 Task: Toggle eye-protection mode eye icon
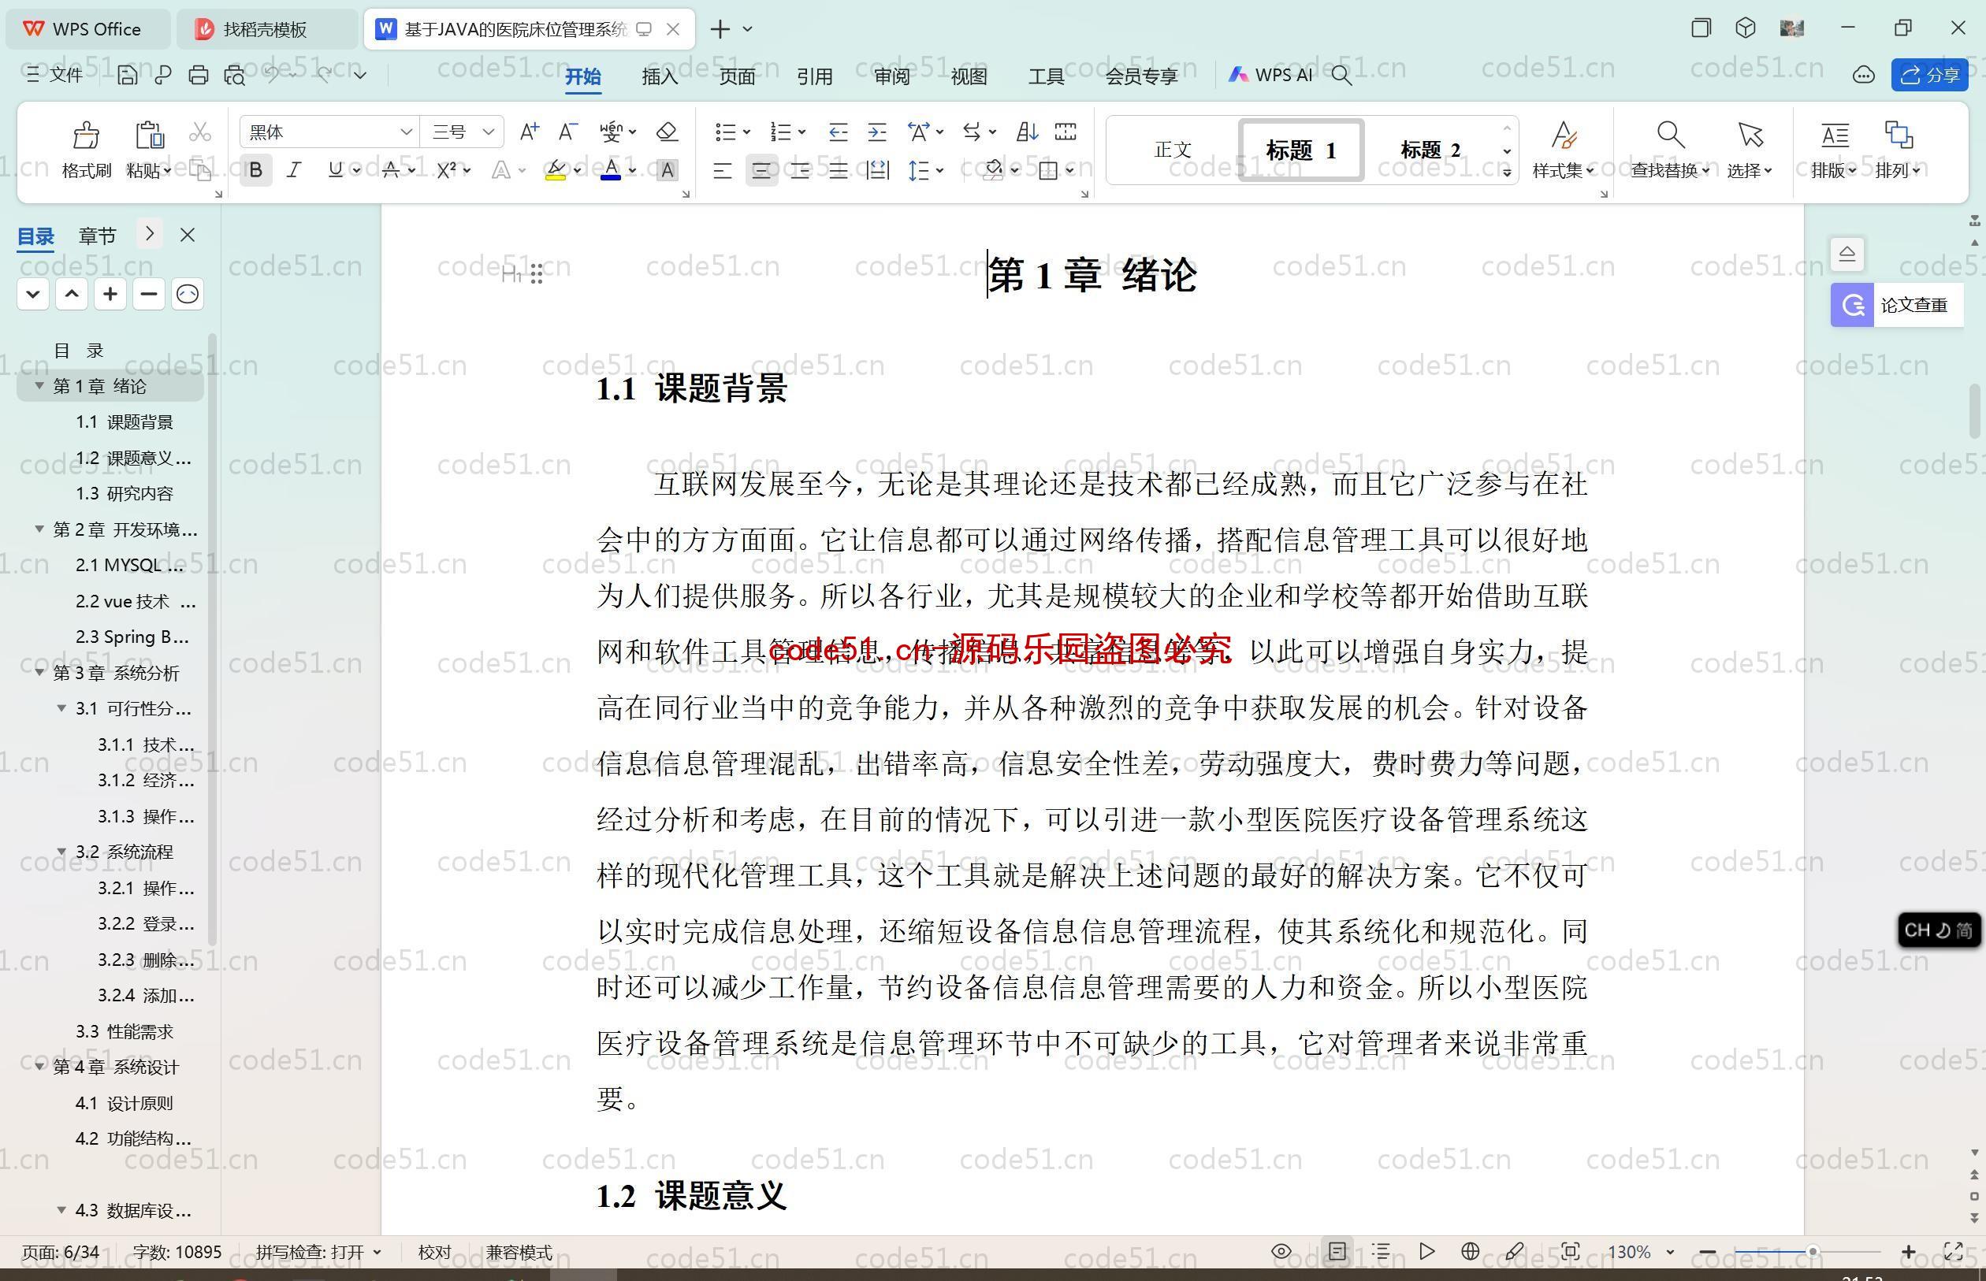coord(1281,1251)
